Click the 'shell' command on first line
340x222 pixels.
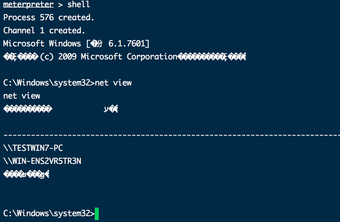[x=78, y=4]
